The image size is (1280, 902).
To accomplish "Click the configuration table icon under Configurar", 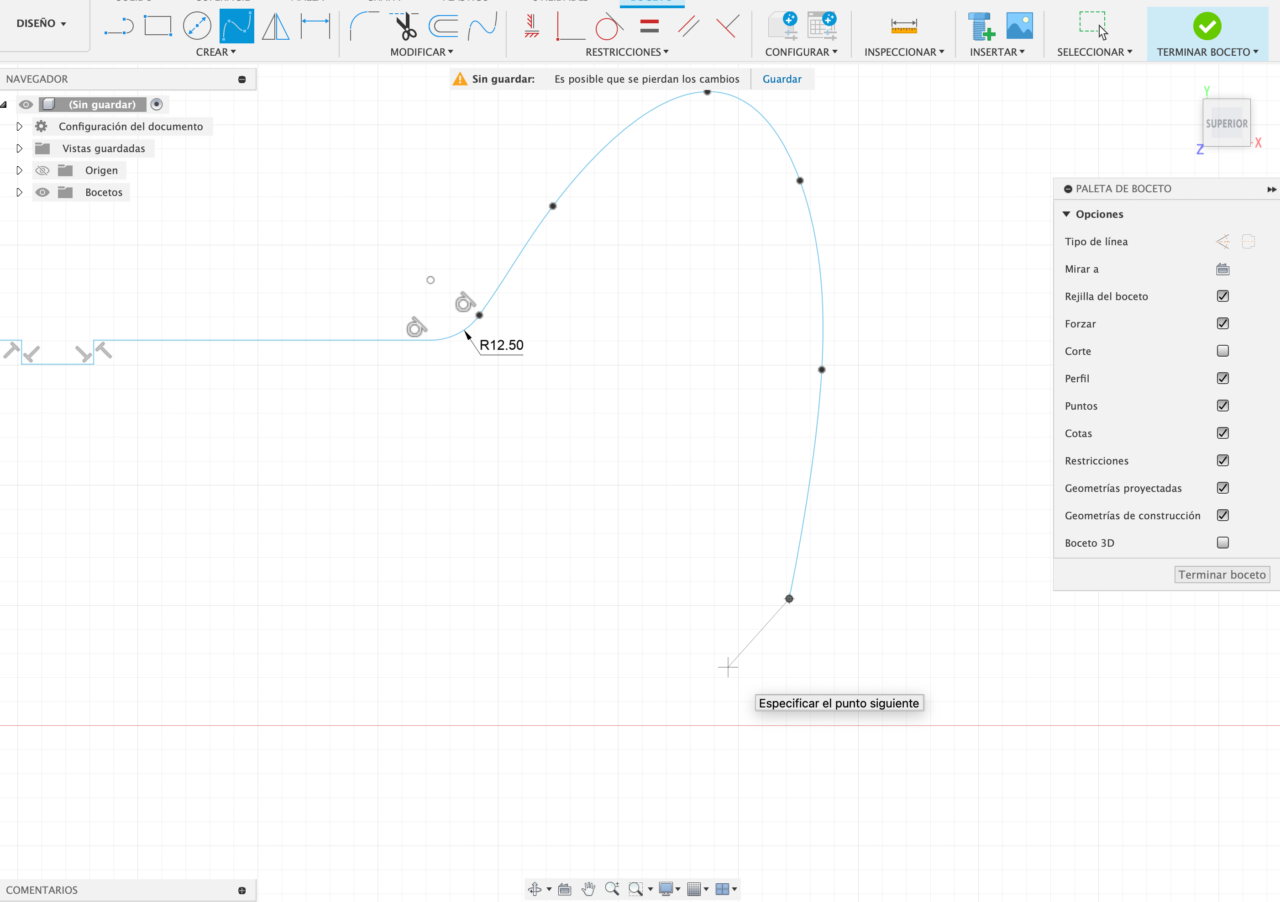I will pyautogui.click(x=822, y=26).
